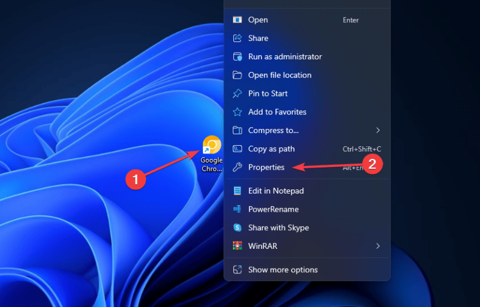The width and height of the screenshot is (480, 307).
Task: Choose Add to Favorites
Action: coord(307,112)
